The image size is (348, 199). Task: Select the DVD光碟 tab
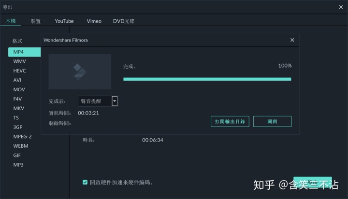pyautogui.click(x=124, y=21)
